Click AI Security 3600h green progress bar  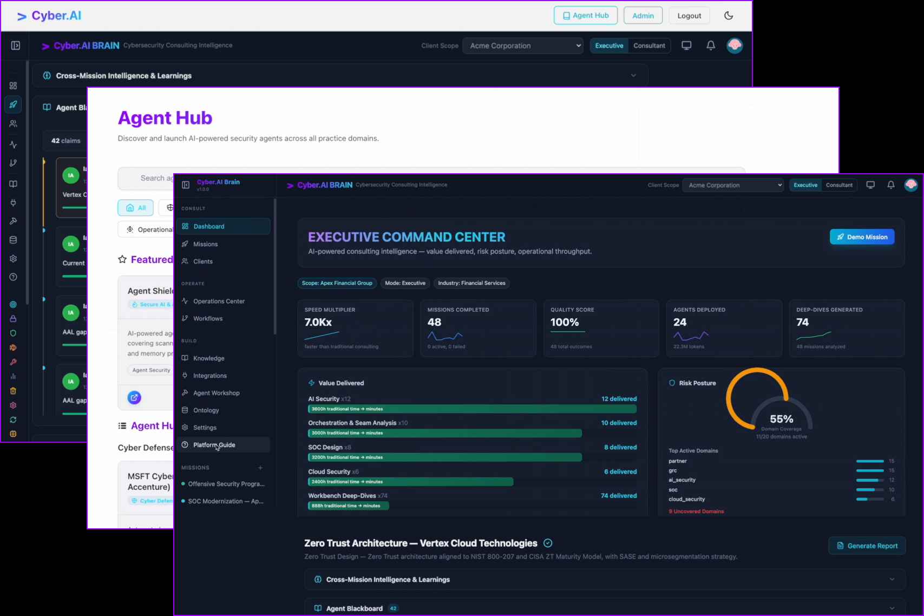tap(473, 409)
